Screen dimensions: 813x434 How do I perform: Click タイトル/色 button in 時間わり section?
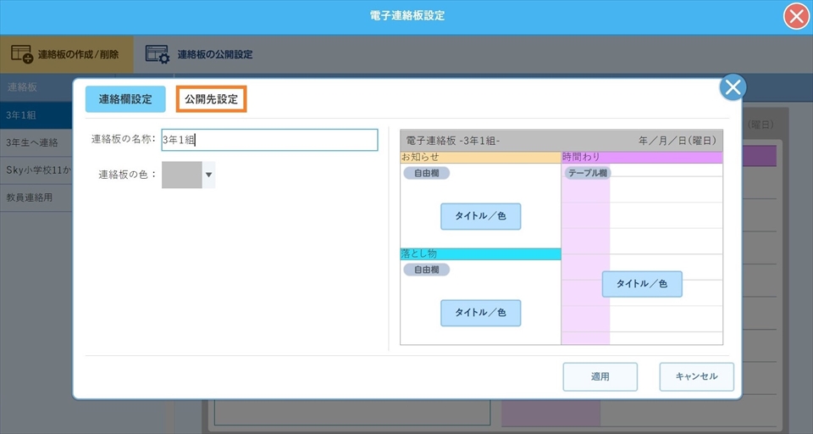[x=641, y=284]
